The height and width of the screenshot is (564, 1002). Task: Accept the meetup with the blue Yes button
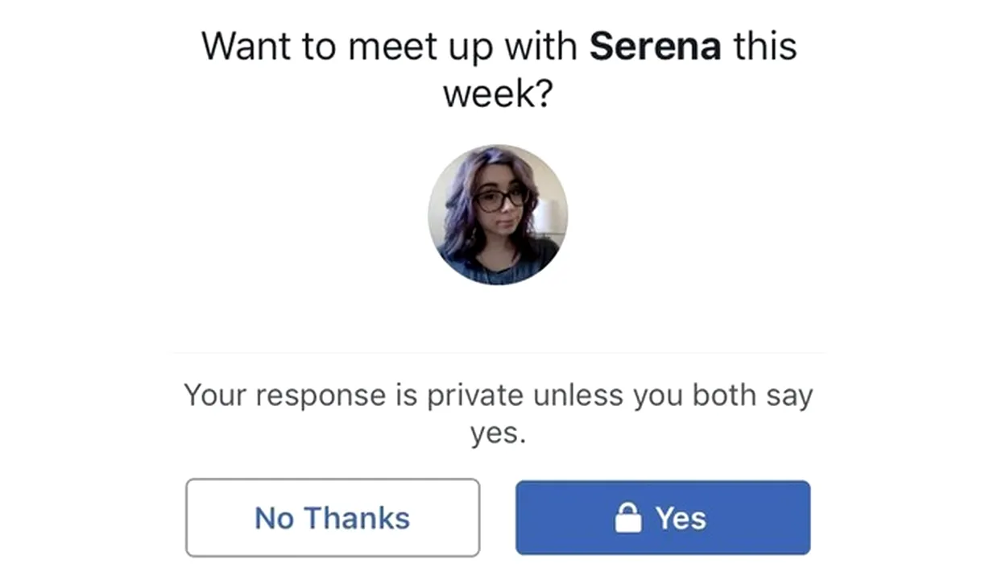[662, 518]
